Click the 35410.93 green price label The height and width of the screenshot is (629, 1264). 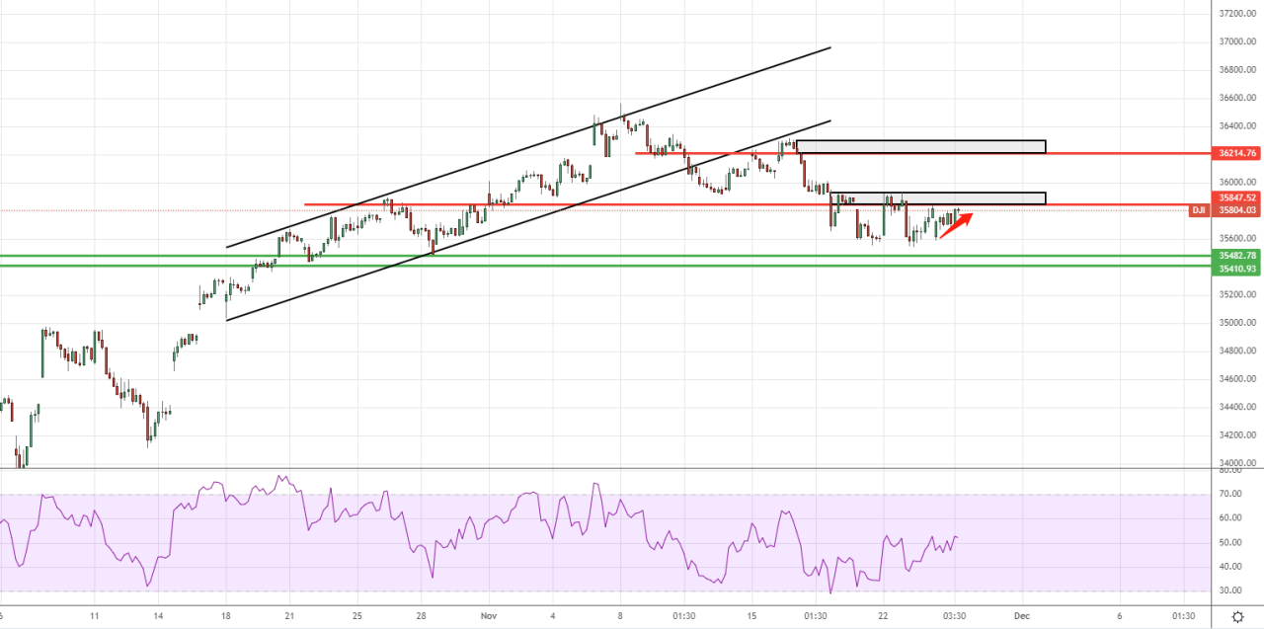(1236, 269)
